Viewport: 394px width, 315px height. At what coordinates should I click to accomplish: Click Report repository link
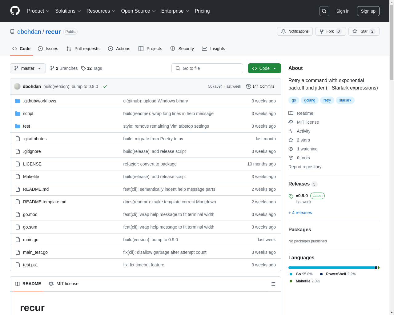tap(305, 167)
